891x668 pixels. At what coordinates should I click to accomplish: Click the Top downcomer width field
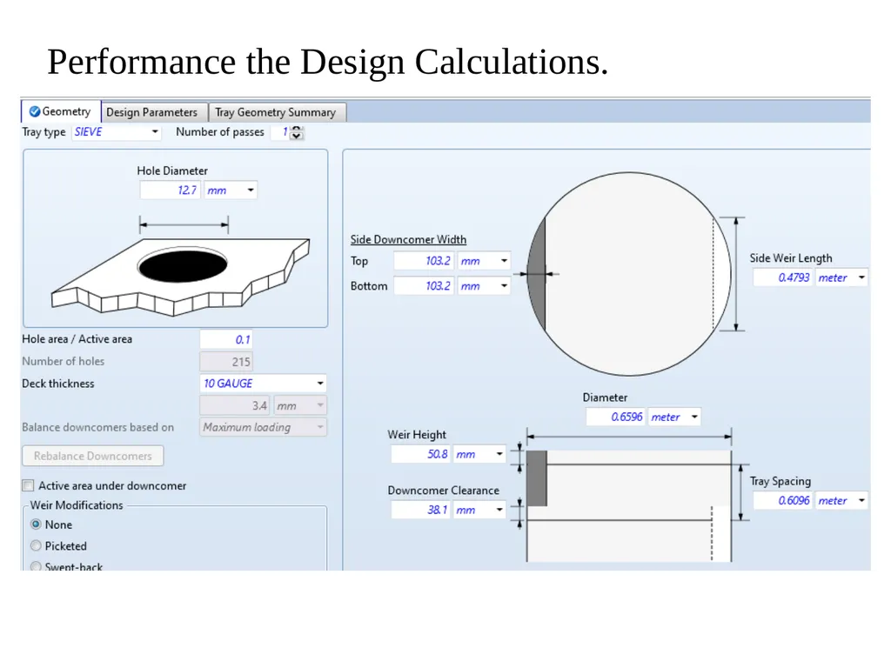click(x=424, y=261)
